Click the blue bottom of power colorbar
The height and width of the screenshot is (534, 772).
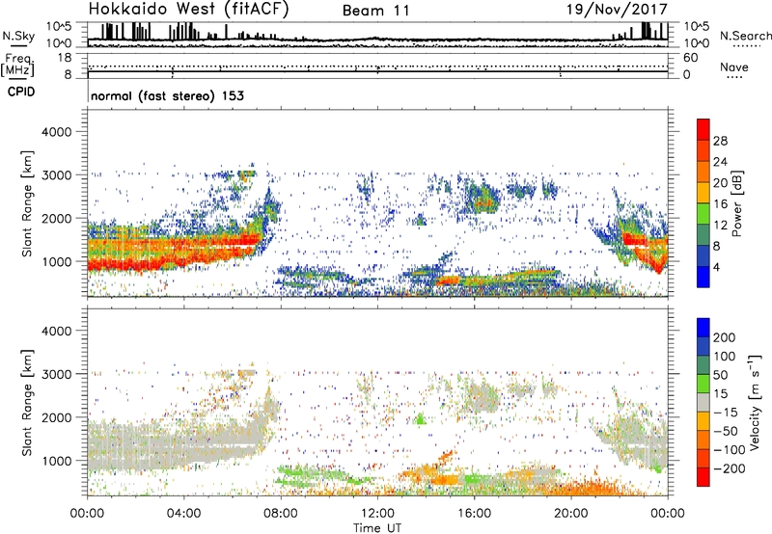703,277
